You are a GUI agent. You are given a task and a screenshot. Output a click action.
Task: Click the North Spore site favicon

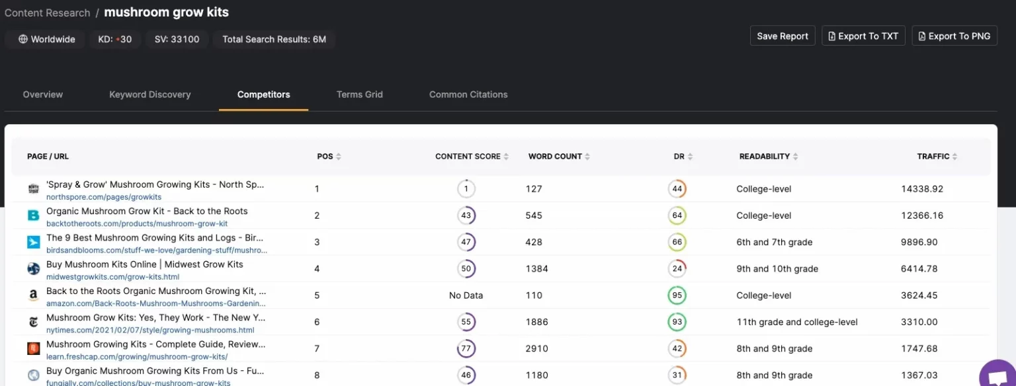pyautogui.click(x=33, y=188)
